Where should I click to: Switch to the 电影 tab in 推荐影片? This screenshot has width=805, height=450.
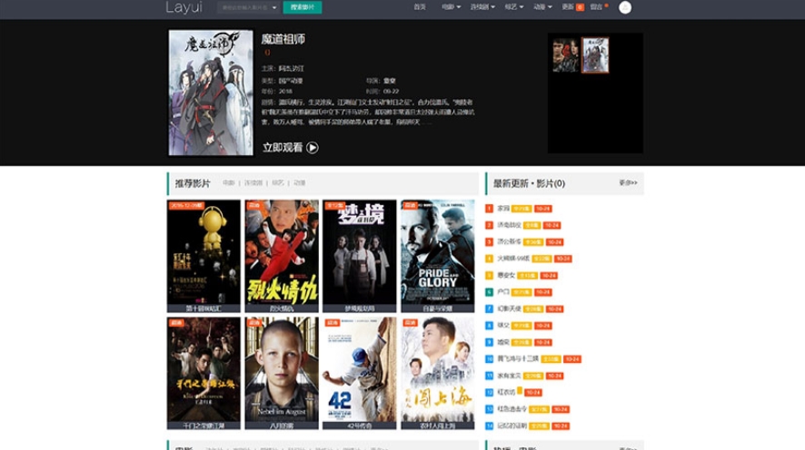(x=228, y=183)
